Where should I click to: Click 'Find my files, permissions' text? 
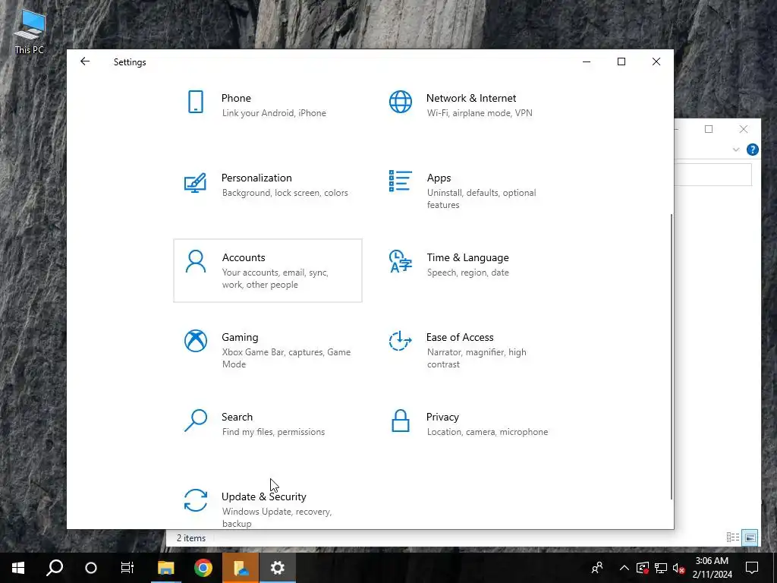tap(273, 432)
